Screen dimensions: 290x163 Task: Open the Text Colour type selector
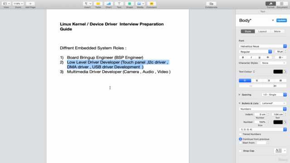(x=254, y=72)
